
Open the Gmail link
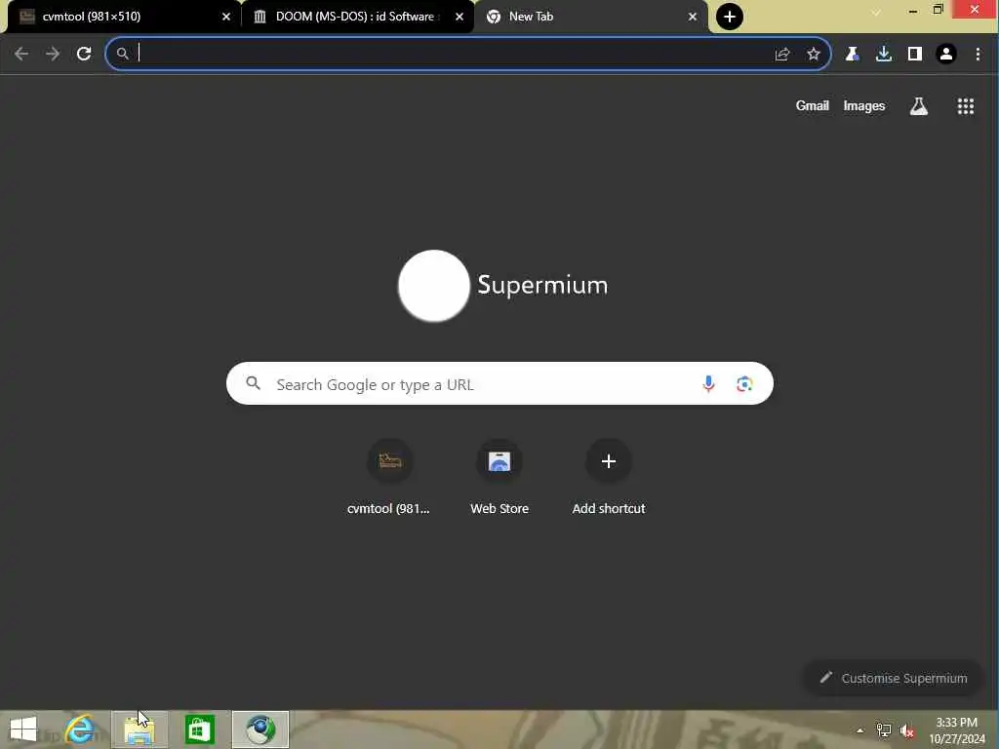click(x=813, y=105)
